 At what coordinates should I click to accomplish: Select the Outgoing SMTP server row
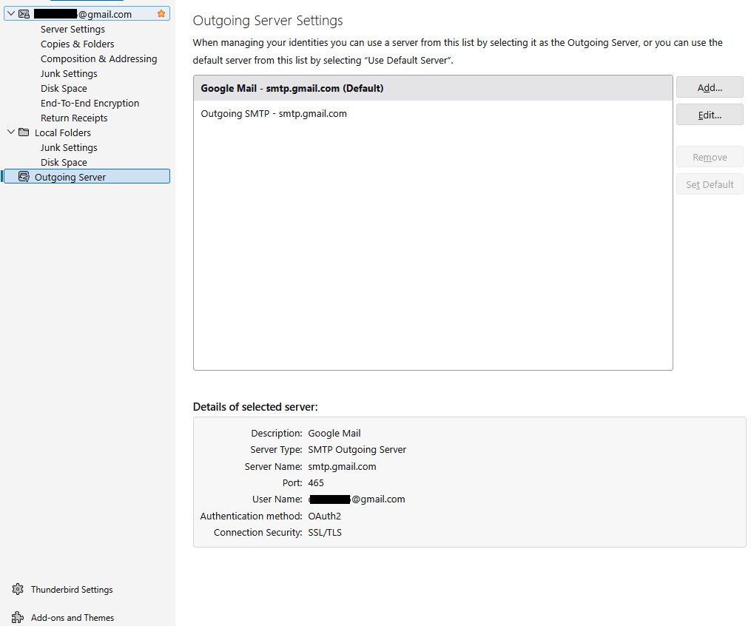click(433, 113)
